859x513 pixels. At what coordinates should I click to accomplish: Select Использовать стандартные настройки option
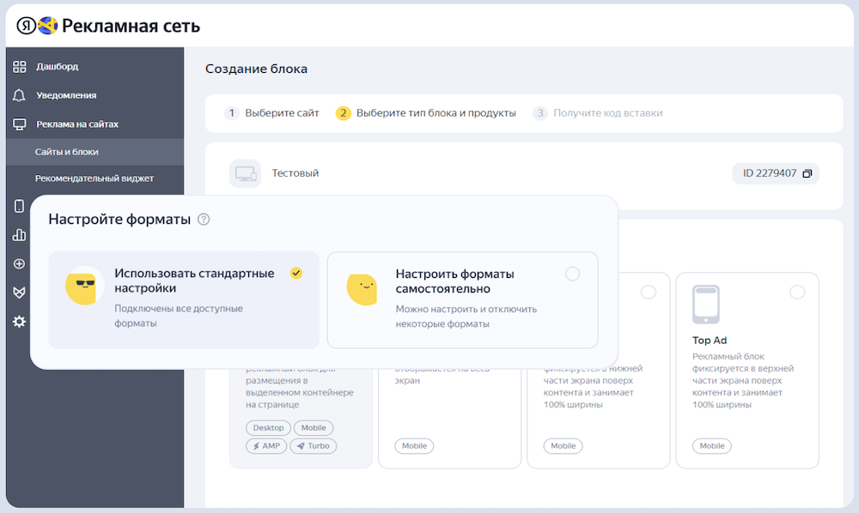[184, 299]
